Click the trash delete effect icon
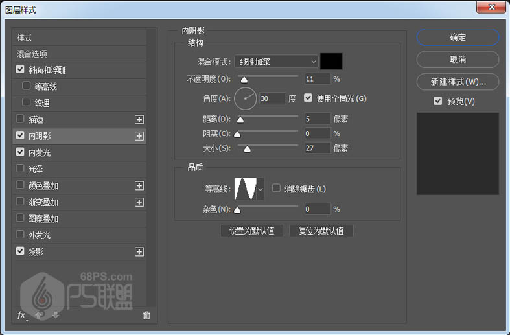The width and height of the screenshot is (510, 335). tap(146, 315)
